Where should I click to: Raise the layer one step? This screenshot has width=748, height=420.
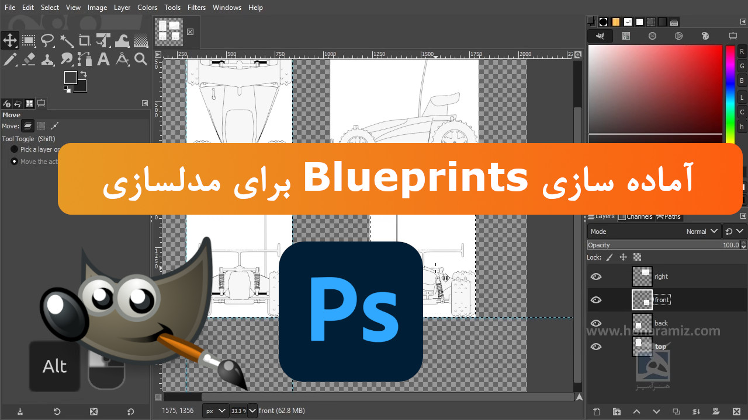[636, 412]
